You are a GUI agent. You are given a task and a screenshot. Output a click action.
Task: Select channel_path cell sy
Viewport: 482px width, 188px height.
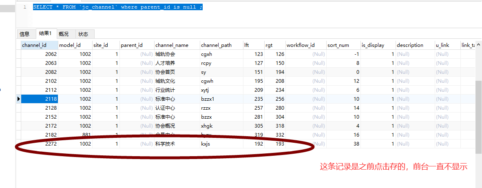221,72
